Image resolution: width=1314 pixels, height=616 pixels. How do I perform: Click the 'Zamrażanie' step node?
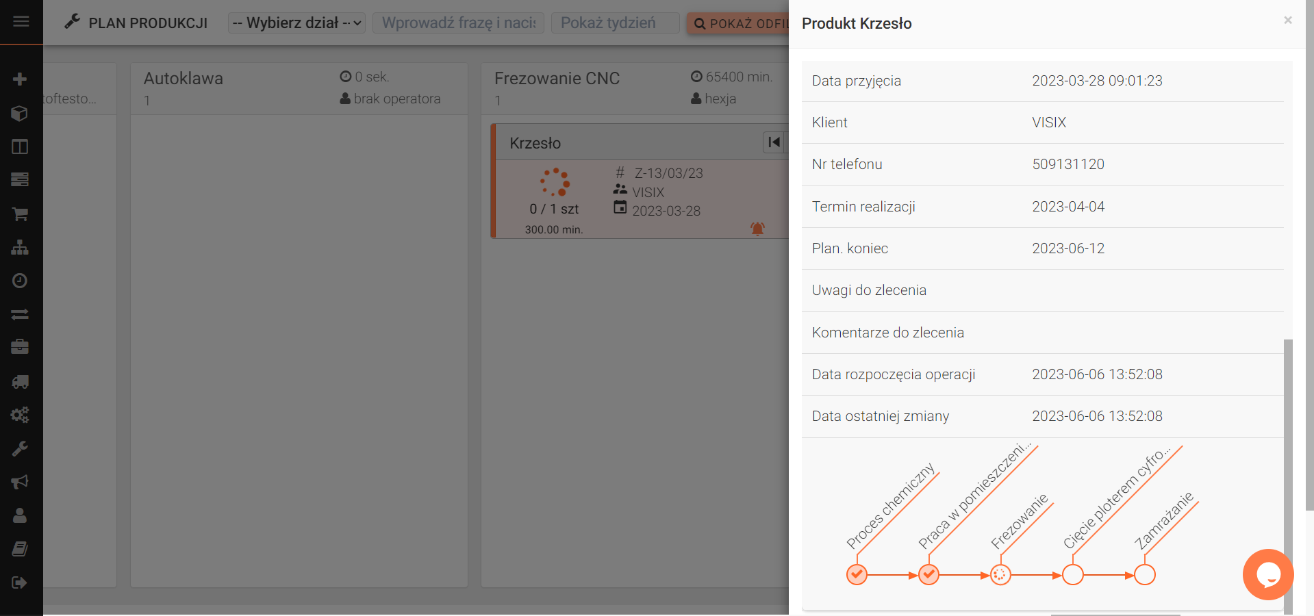[1145, 575]
